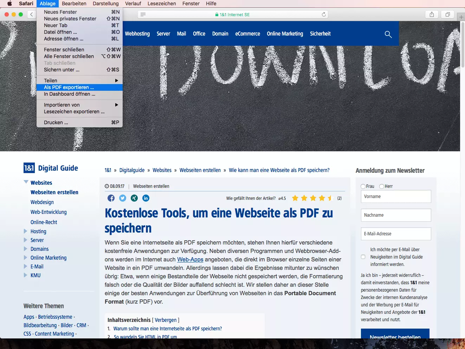Rate article with the third star
Viewport: 465px width, 349px height.
[x=313, y=198]
